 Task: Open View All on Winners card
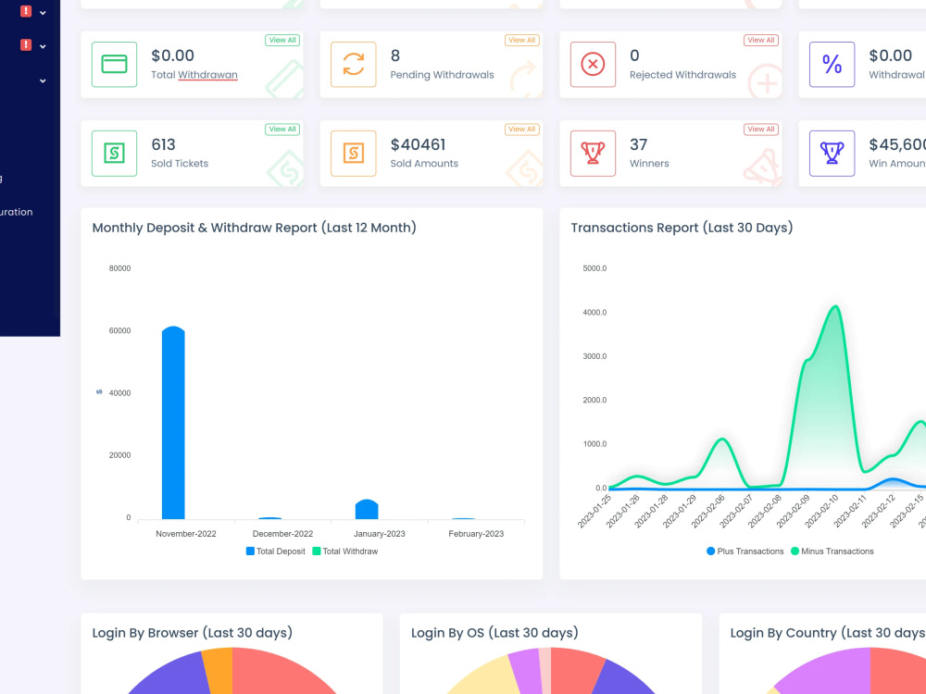(x=760, y=130)
